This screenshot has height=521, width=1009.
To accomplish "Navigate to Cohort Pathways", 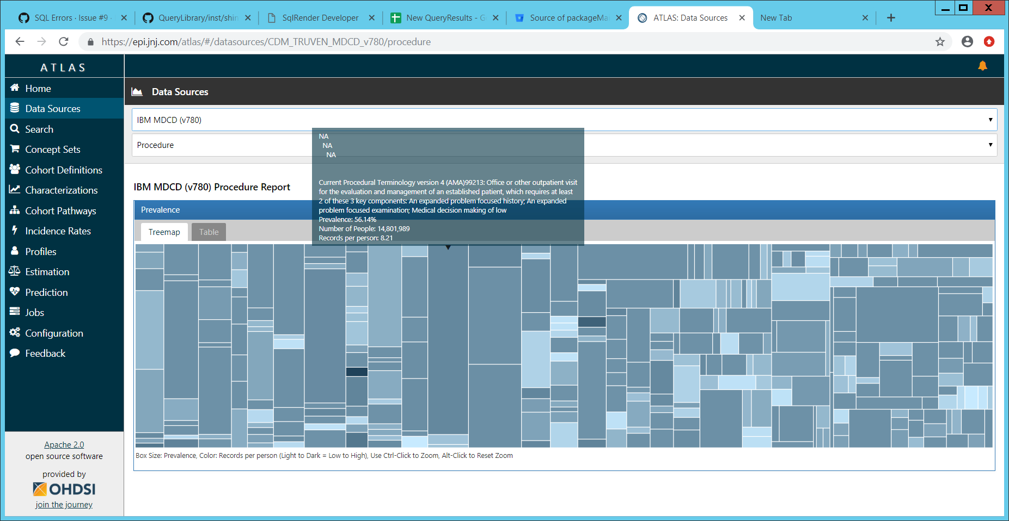I will [60, 210].
